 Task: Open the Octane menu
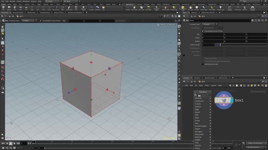pos(33,1)
